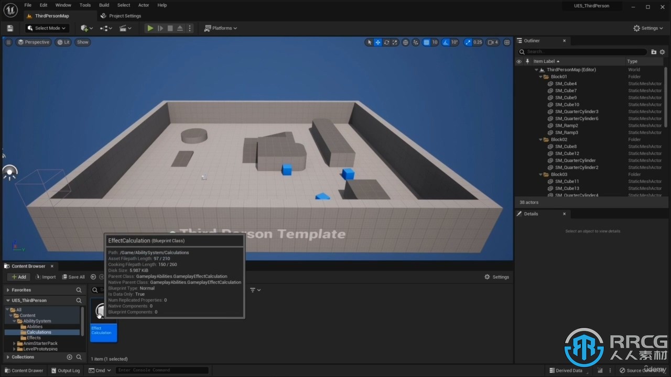The height and width of the screenshot is (377, 671).
Task: Open Content Browser Settings gear
Action: pos(496,277)
